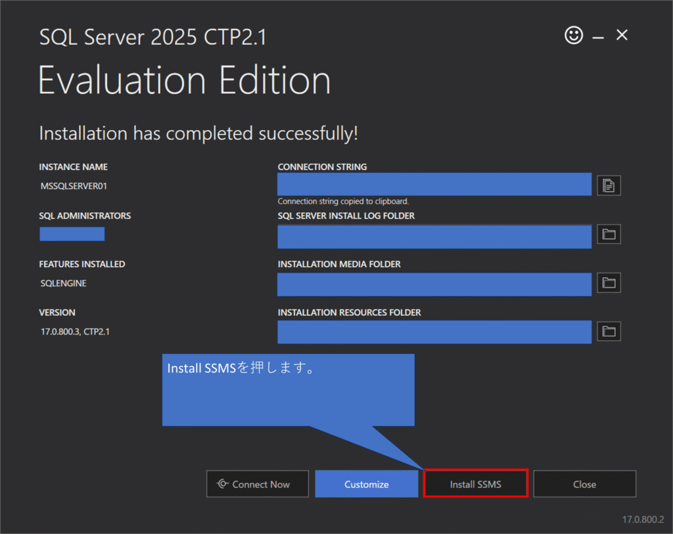Click the install log folder path field
Screen dimensions: 673x534
[434, 236]
